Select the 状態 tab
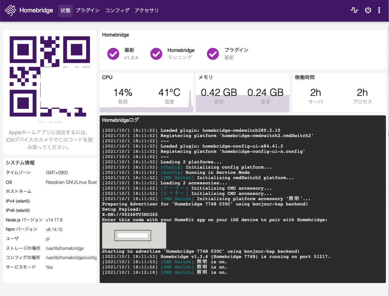 [66, 11]
